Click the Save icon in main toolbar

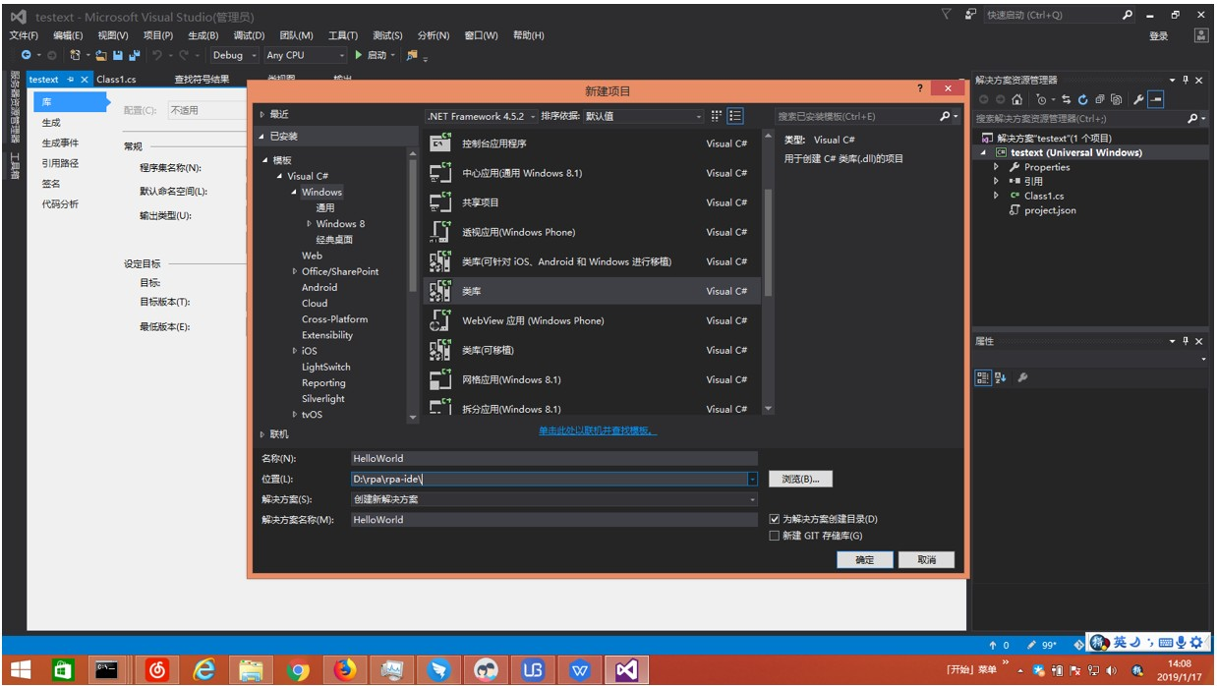tap(118, 55)
